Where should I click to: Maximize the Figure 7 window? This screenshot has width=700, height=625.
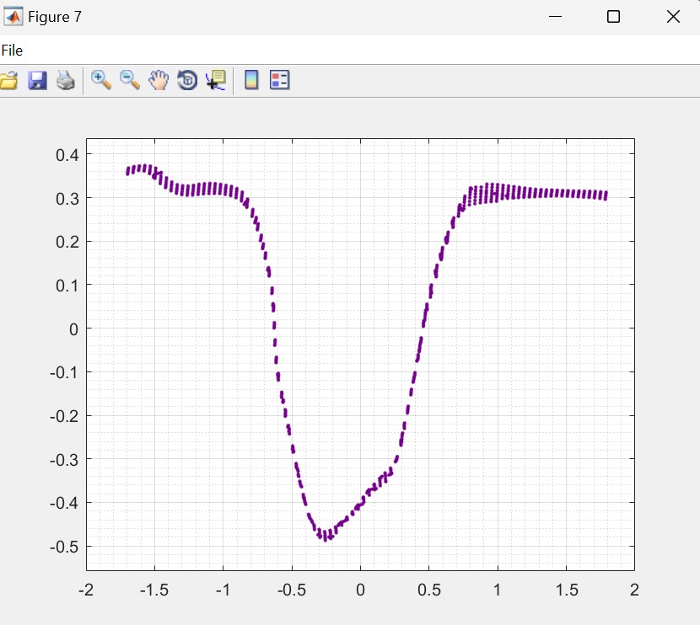(x=614, y=17)
